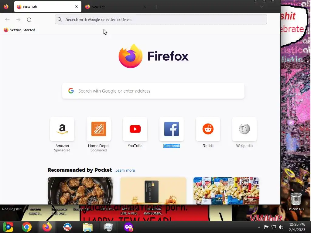This screenshot has width=311, height=233.
Task: Go forward one page
Action: tap(18, 20)
